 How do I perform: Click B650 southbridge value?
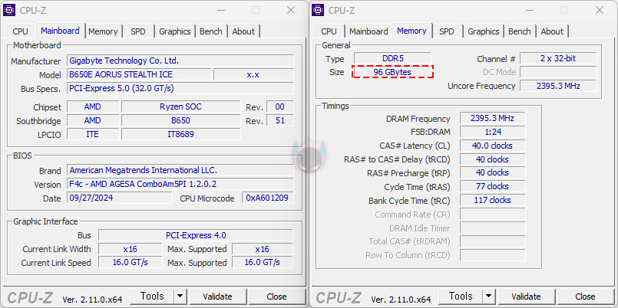click(180, 120)
